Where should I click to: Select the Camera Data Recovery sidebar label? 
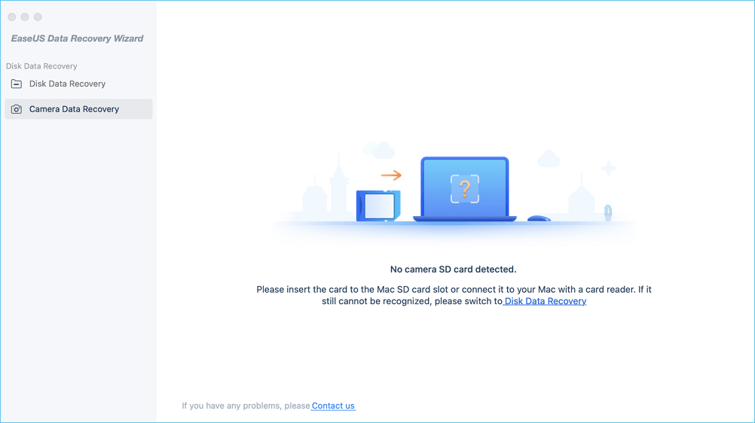[x=74, y=109]
